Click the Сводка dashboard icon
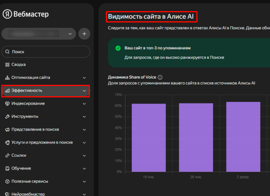 (8, 65)
